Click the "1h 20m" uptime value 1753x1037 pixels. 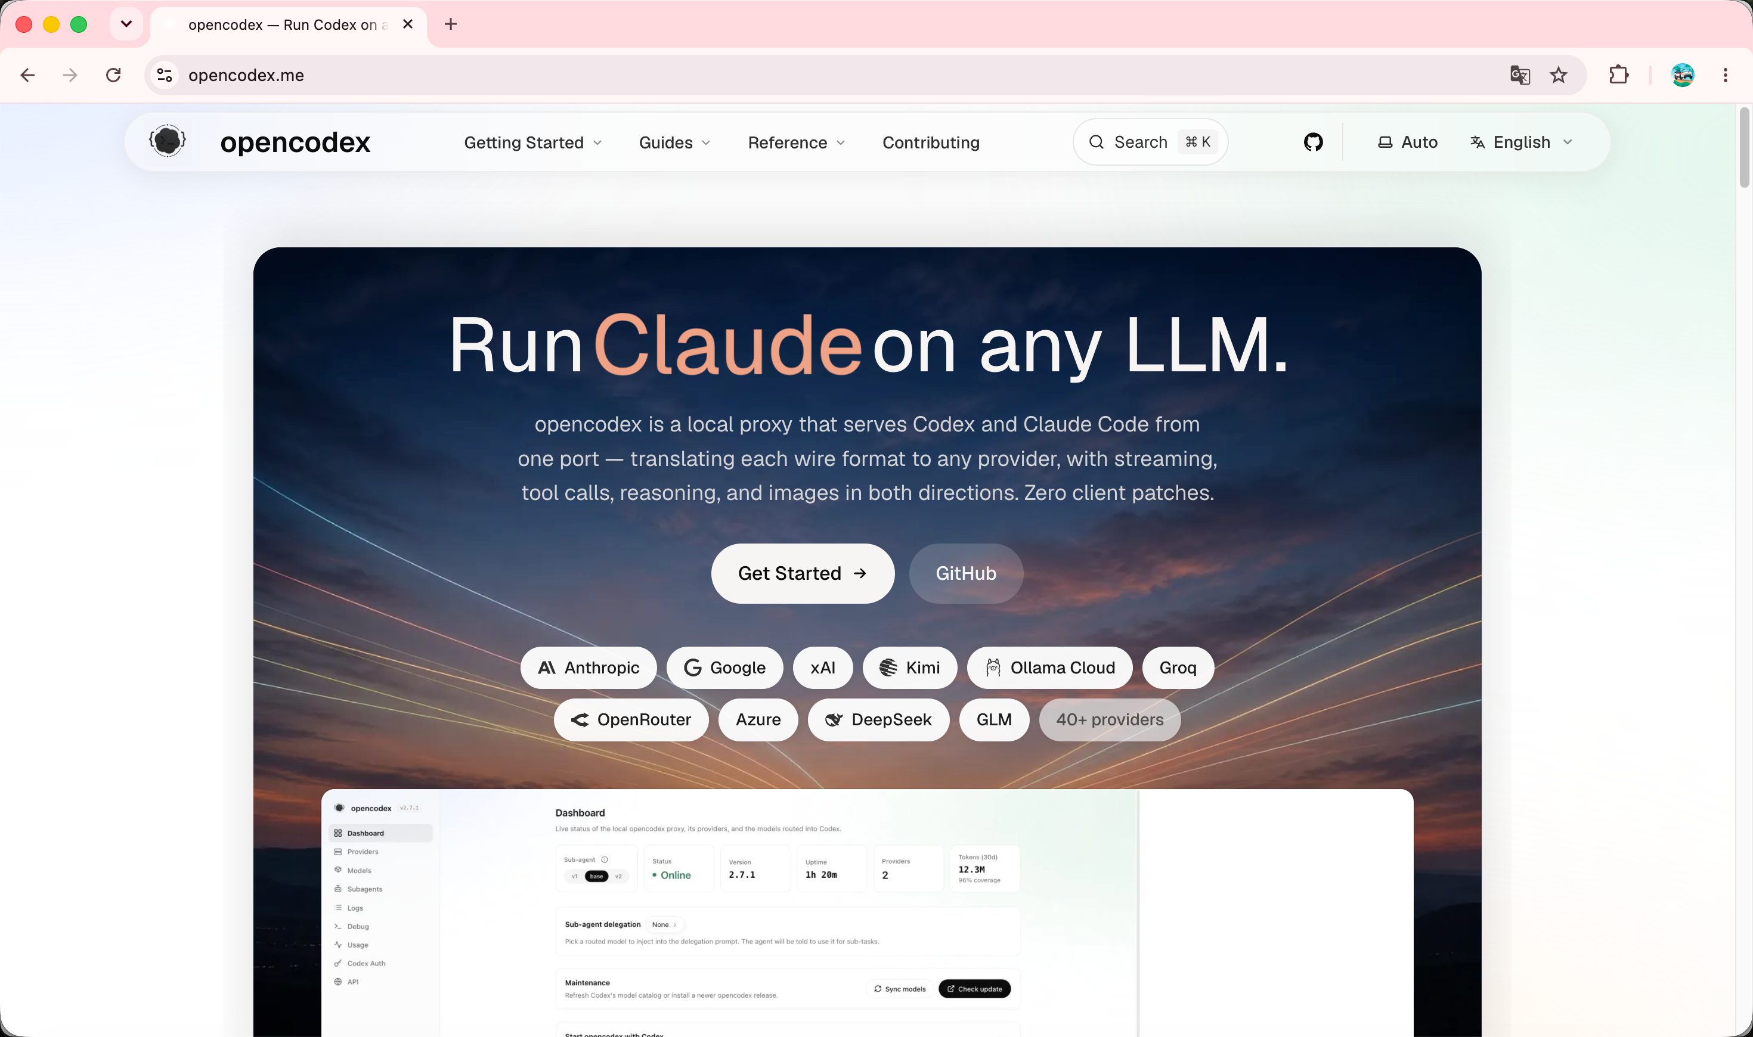(821, 875)
